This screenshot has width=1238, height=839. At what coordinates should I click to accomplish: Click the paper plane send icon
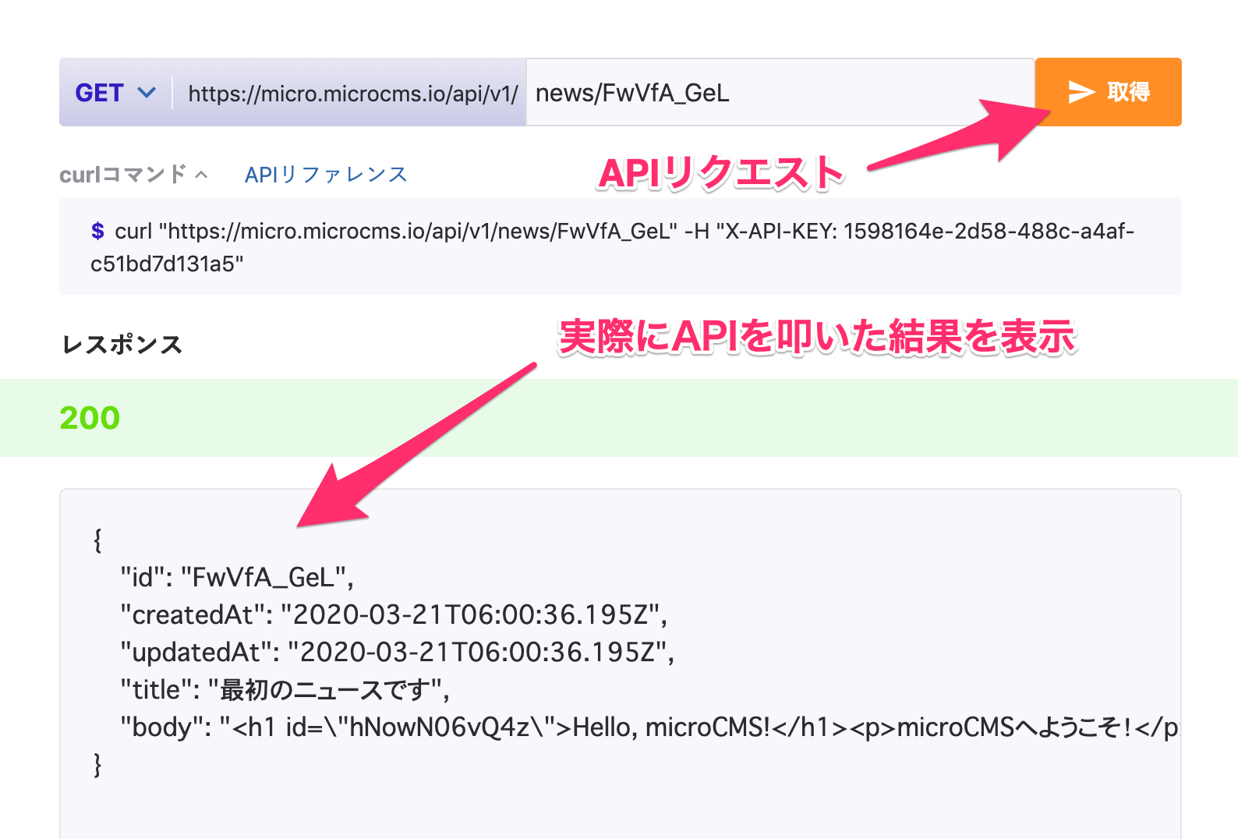click(x=1082, y=92)
